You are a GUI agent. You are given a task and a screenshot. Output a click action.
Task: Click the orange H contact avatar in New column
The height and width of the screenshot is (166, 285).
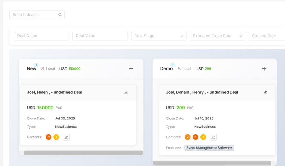click(48, 137)
